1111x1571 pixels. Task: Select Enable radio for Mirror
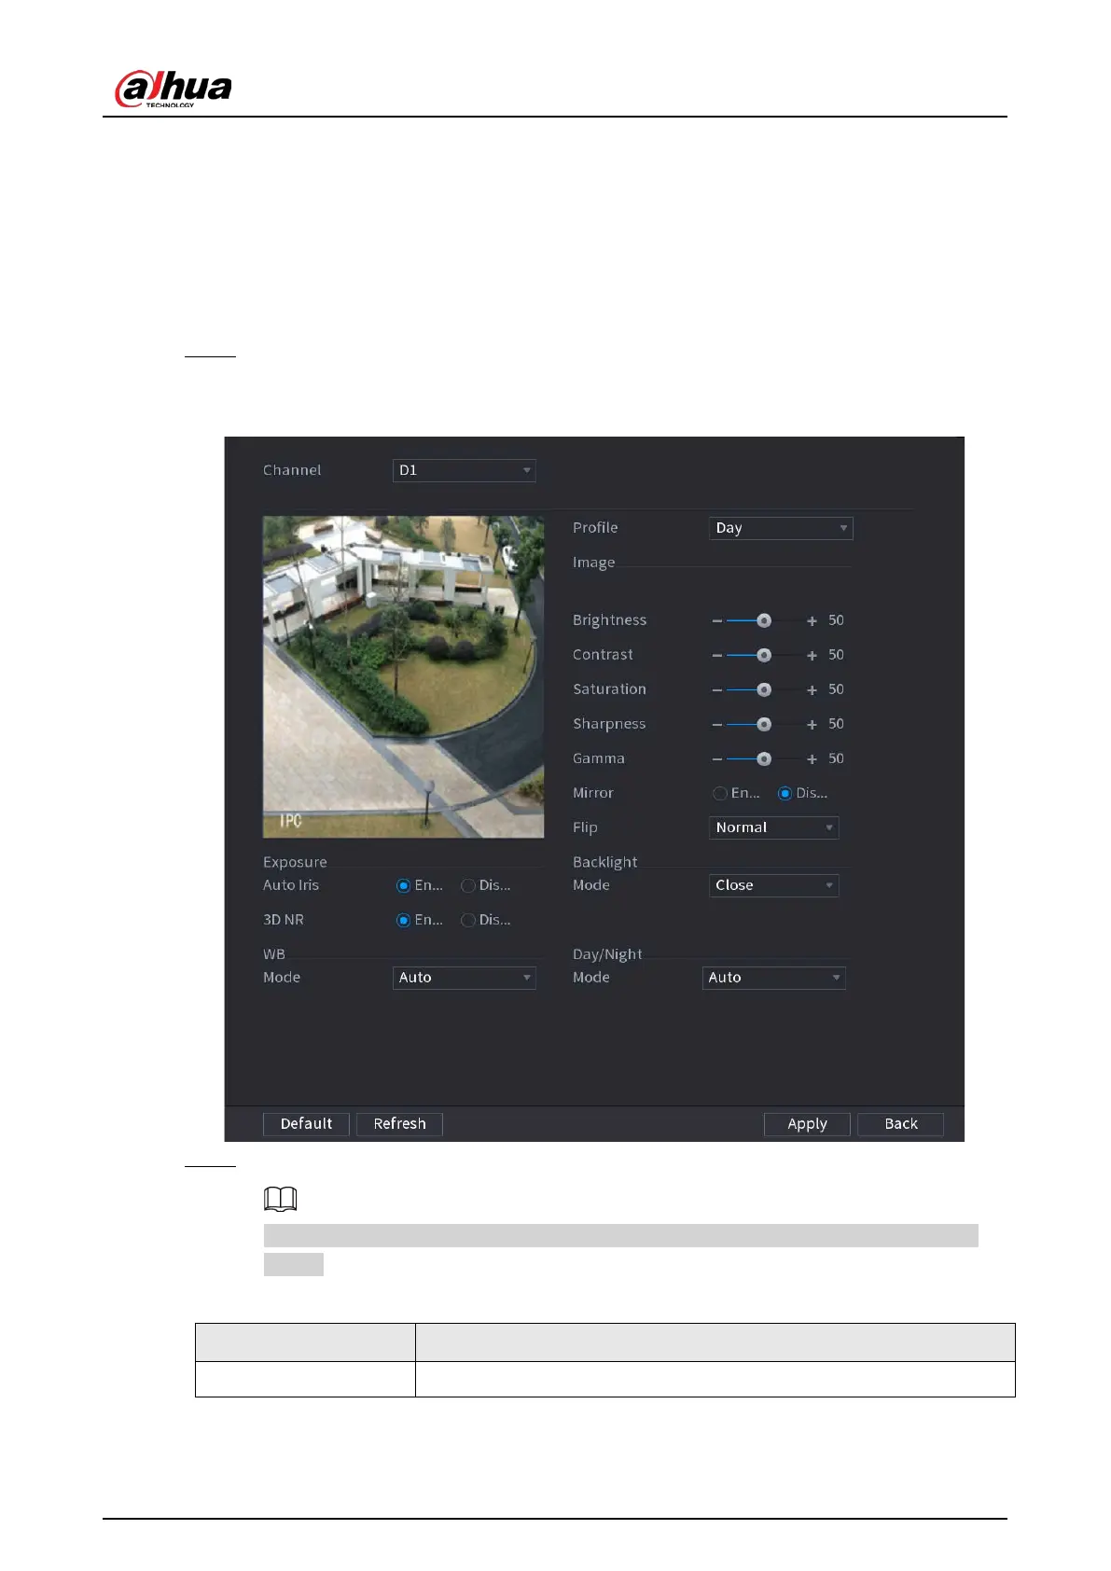[x=720, y=793]
